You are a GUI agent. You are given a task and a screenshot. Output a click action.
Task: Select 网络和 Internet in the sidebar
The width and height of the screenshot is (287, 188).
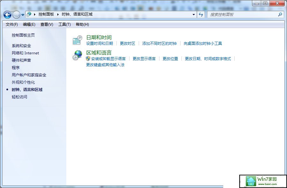click(x=26, y=53)
